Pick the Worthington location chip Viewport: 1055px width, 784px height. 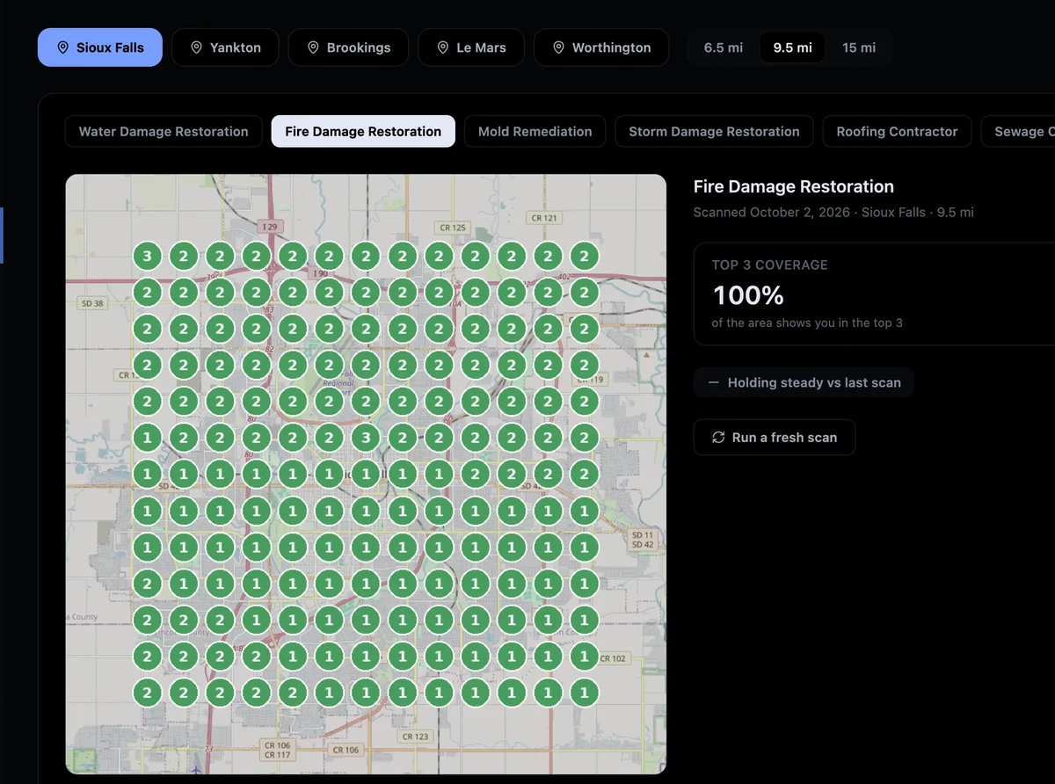click(x=601, y=47)
